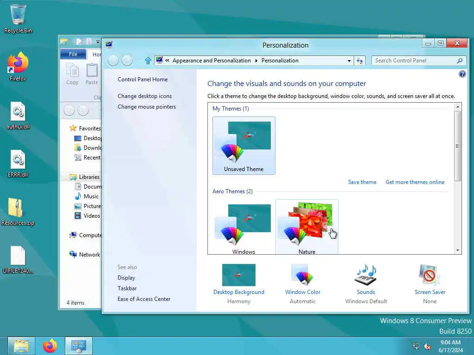Open the Display link under See also
The height and width of the screenshot is (355, 474).
(126, 278)
